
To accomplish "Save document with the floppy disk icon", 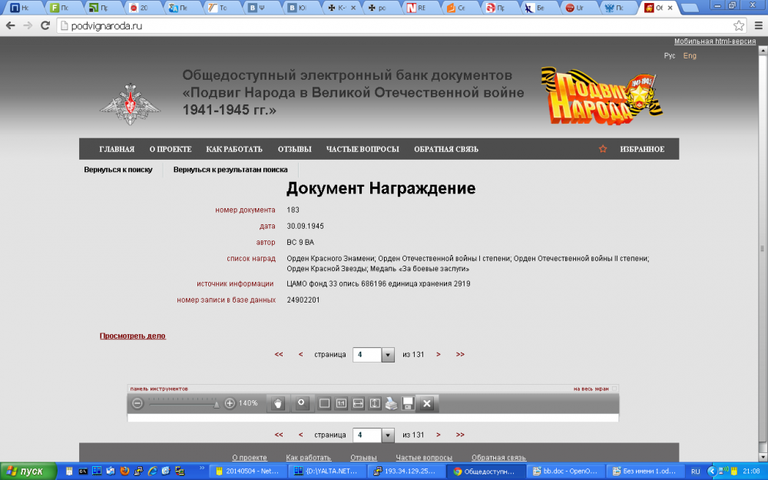I will click(x=409, y=403).
